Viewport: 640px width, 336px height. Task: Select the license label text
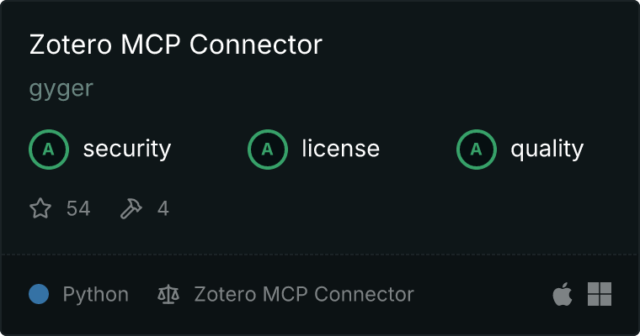coord(341,148)
